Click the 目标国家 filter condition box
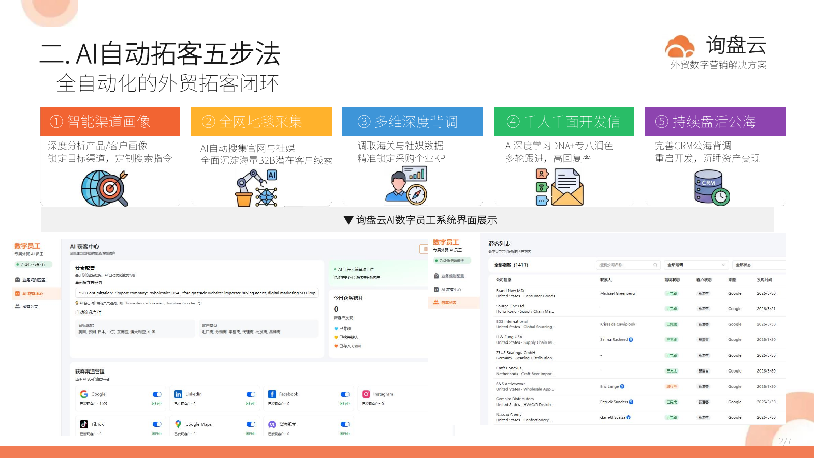 [135, 329]
